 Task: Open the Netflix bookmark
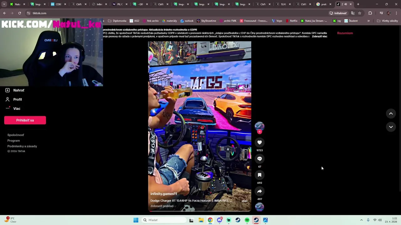pos(291,21)
